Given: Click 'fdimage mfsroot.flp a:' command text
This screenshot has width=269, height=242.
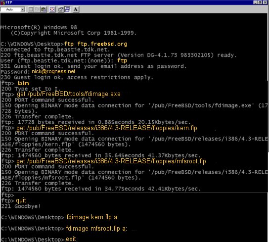Looking at the screenshot, I should (x=96, y=229).
